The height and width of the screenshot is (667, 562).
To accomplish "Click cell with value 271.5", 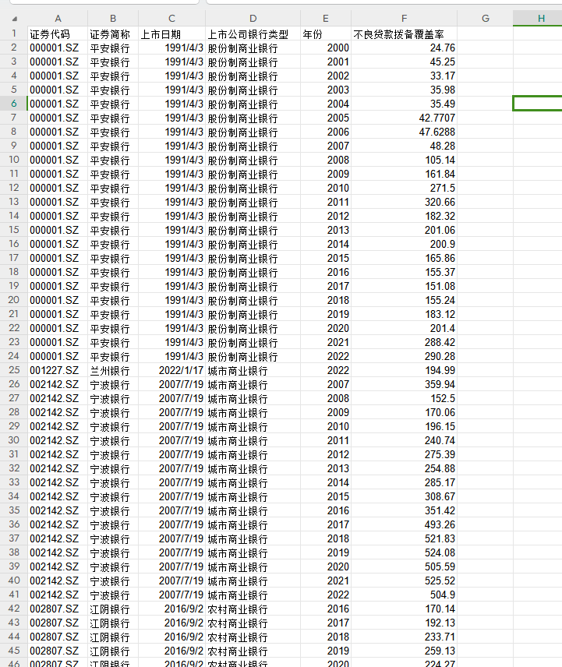I will pos(405,188).
